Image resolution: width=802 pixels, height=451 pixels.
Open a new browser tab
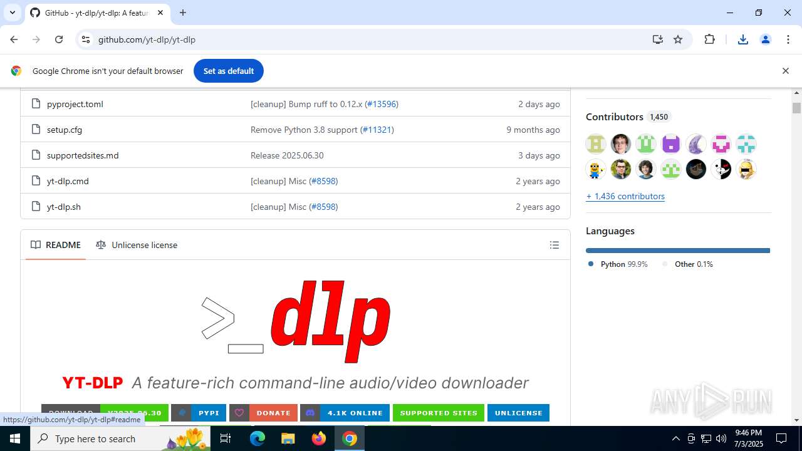183,13
